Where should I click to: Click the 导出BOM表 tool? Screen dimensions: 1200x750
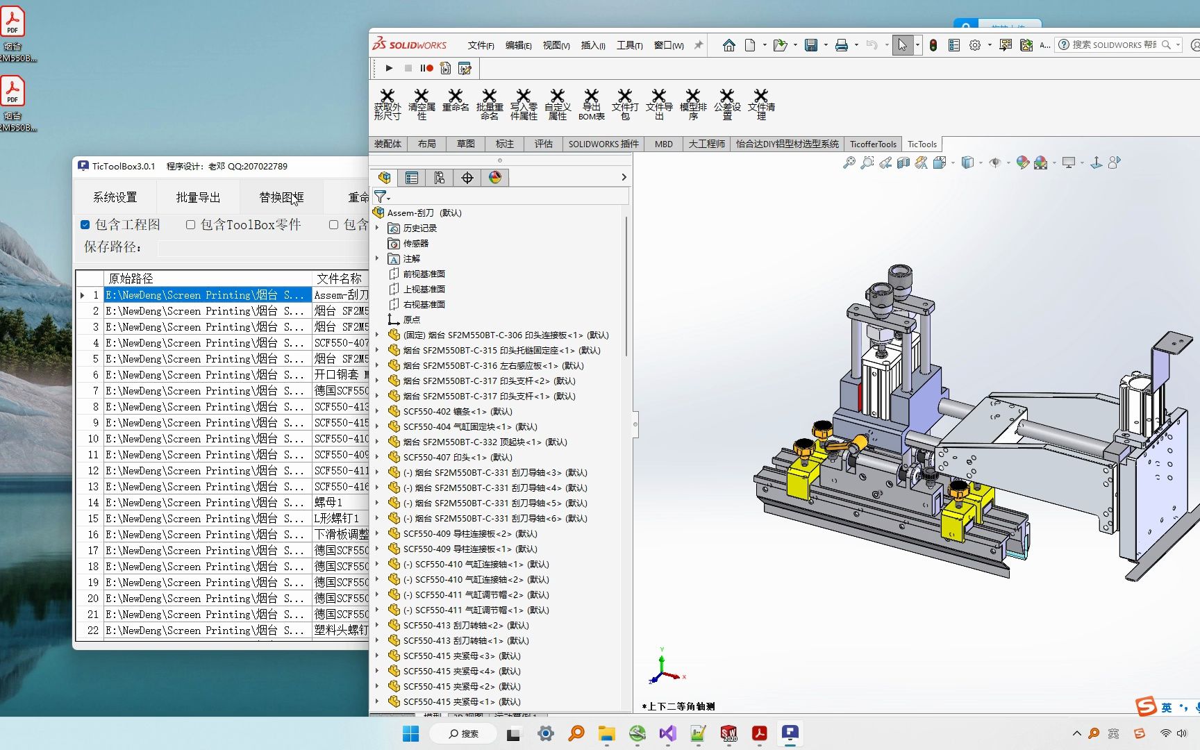(x=592, y=104)
